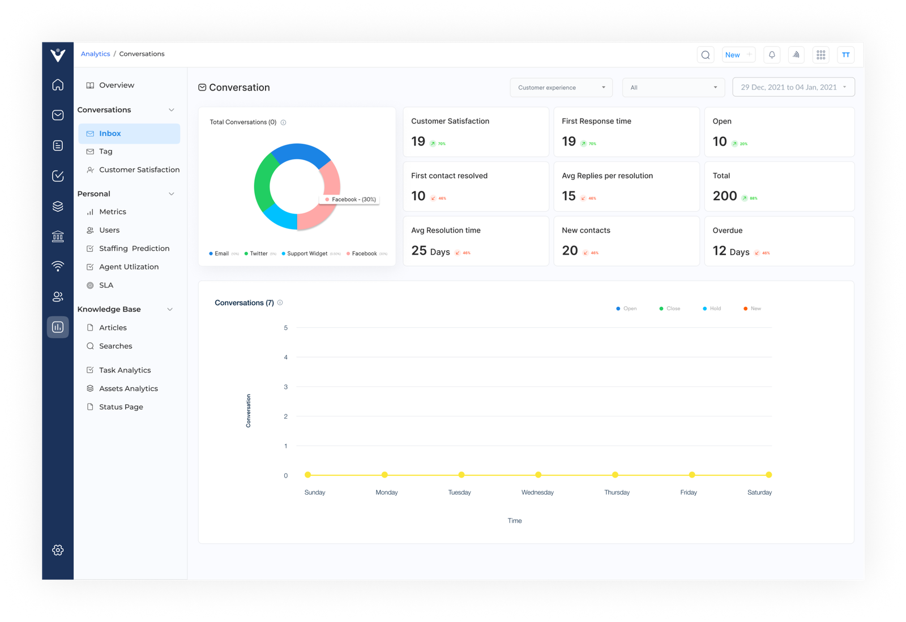Image resolution: width=906 pixels, height=622 pixels.
Task: Open the Overview menu item
Action: (x=110, y=85)
